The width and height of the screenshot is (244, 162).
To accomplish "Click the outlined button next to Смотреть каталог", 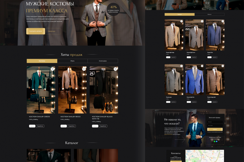I will pos(53,31).
